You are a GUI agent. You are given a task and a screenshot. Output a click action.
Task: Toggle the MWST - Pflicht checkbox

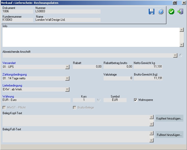pos(4,108)
